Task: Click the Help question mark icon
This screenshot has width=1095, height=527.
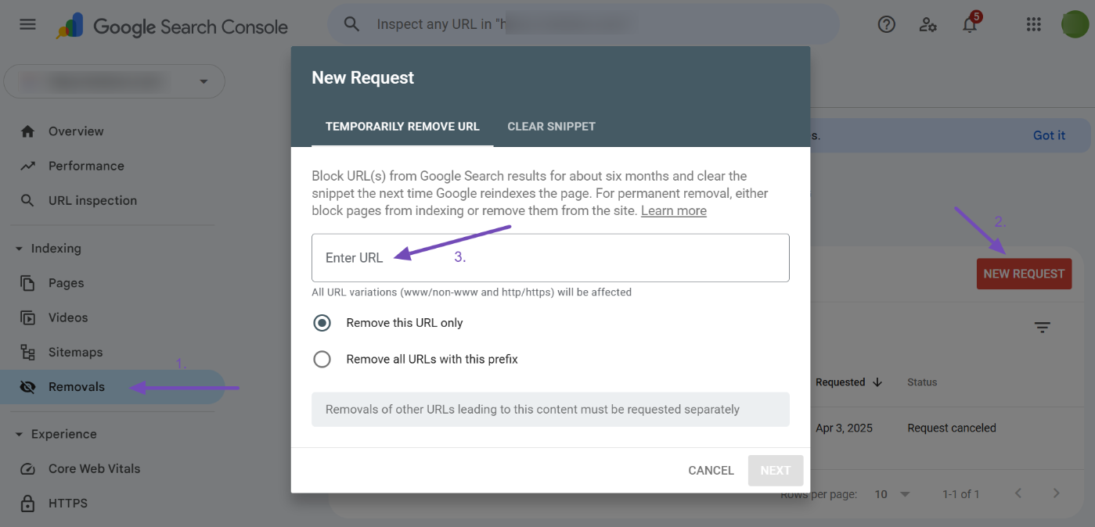Action: (886, 25)
